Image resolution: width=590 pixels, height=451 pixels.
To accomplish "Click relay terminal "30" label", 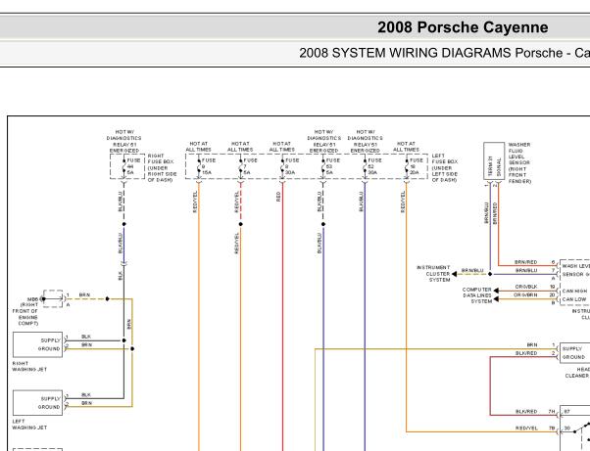I will [567, 428].
